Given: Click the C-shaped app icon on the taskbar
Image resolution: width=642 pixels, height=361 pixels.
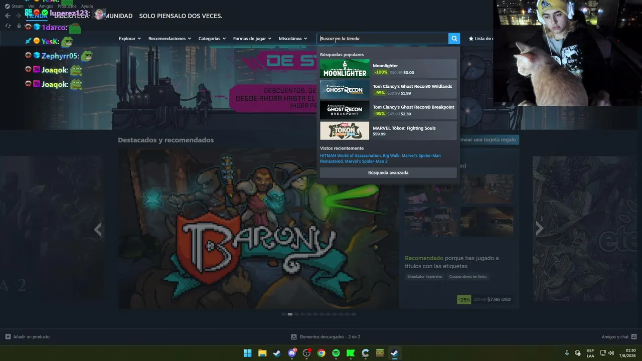Looking at the screenshot, I should pyautogui.click(x=365, y=353).
